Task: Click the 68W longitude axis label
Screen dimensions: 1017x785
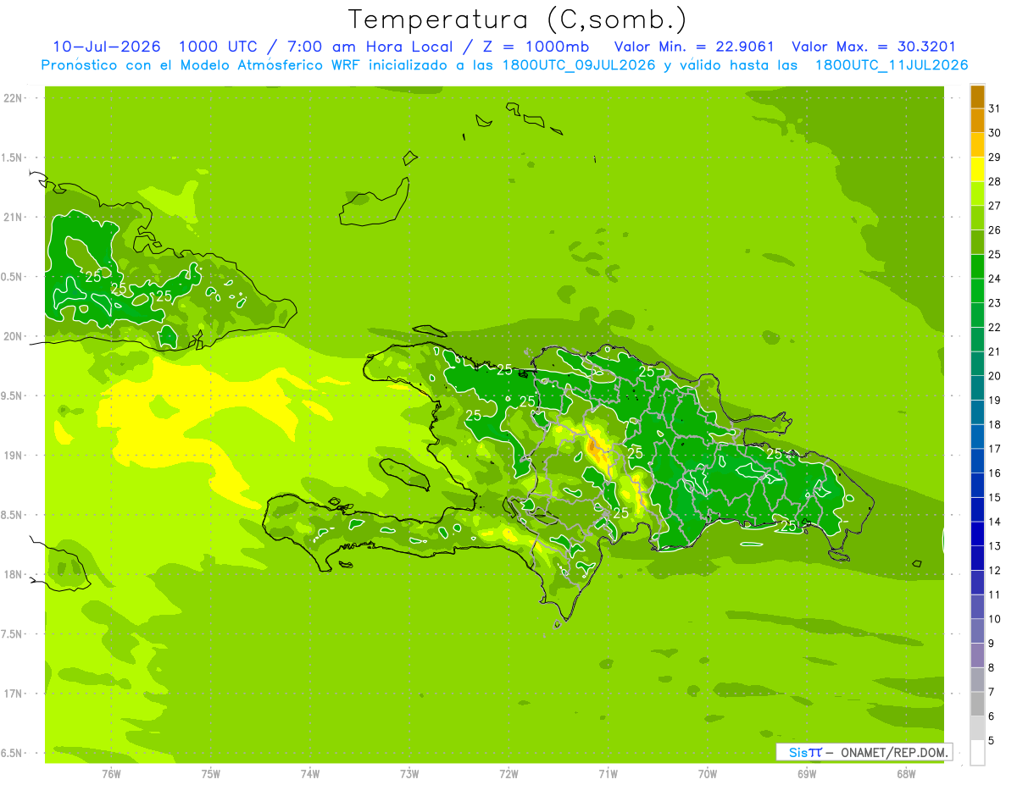Action: [x=906, y=773]
